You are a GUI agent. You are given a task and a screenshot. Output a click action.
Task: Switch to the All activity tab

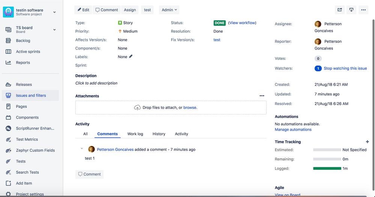[85, 134]
